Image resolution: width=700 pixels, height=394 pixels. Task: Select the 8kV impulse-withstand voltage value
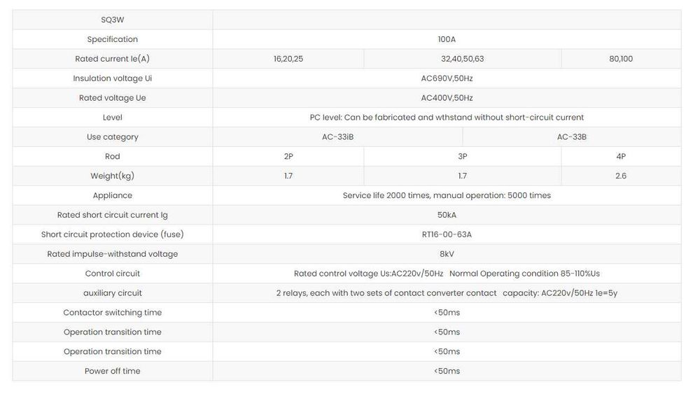pos(447,254)
